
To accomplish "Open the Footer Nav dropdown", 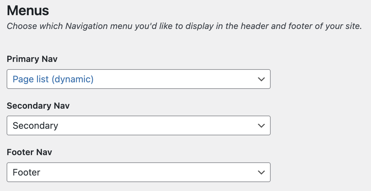I will point(139,172).
